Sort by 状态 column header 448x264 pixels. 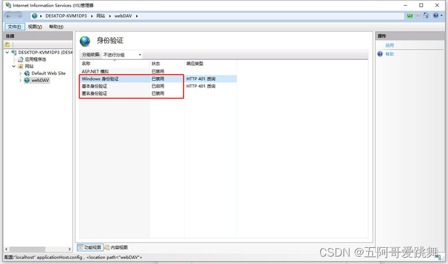pyautogui.click(x=167, y=63)
